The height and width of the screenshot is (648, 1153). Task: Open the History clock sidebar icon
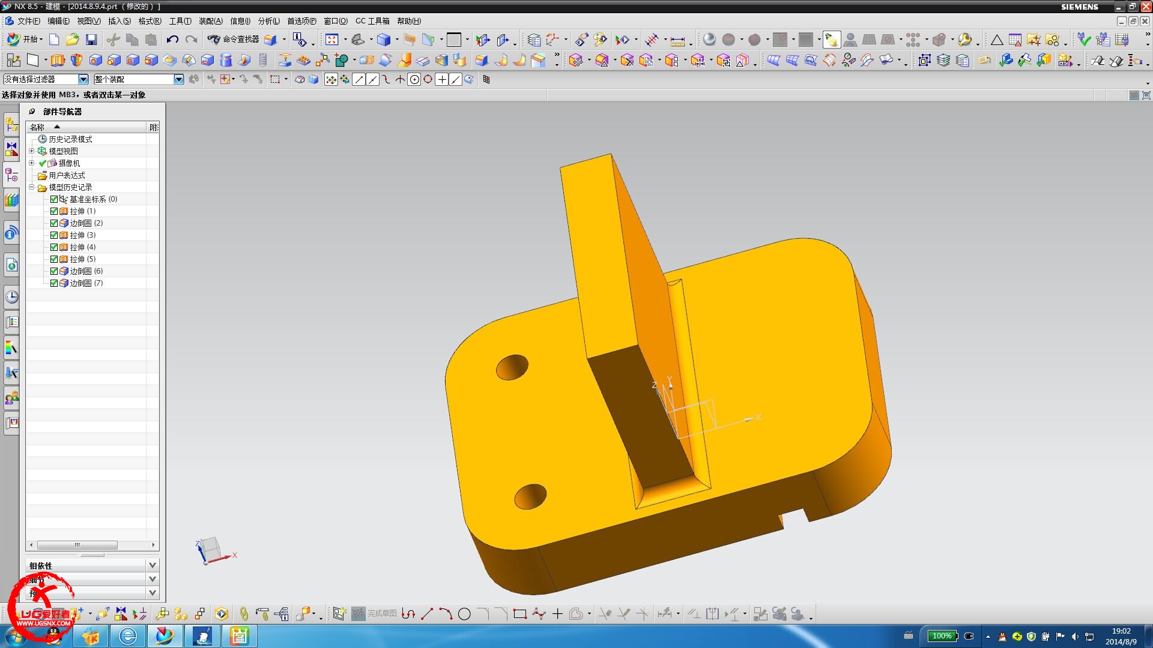coord(11,296)
